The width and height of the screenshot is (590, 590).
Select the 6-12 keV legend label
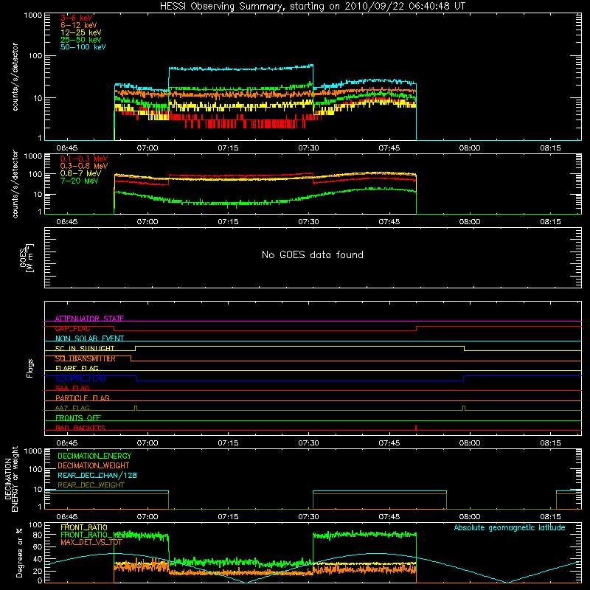point(79,25)
